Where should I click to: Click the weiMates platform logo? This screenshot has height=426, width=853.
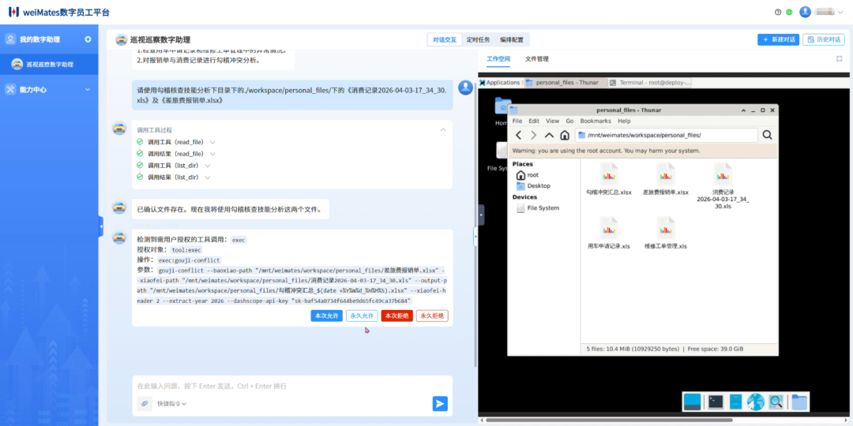tap(58, 12)
